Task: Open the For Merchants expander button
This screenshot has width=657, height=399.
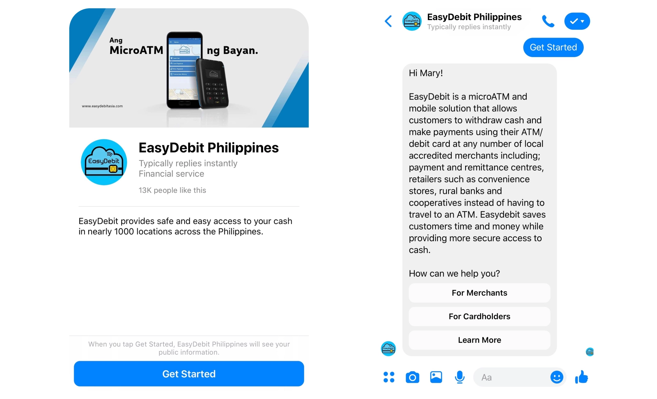Action: (479, 293)
